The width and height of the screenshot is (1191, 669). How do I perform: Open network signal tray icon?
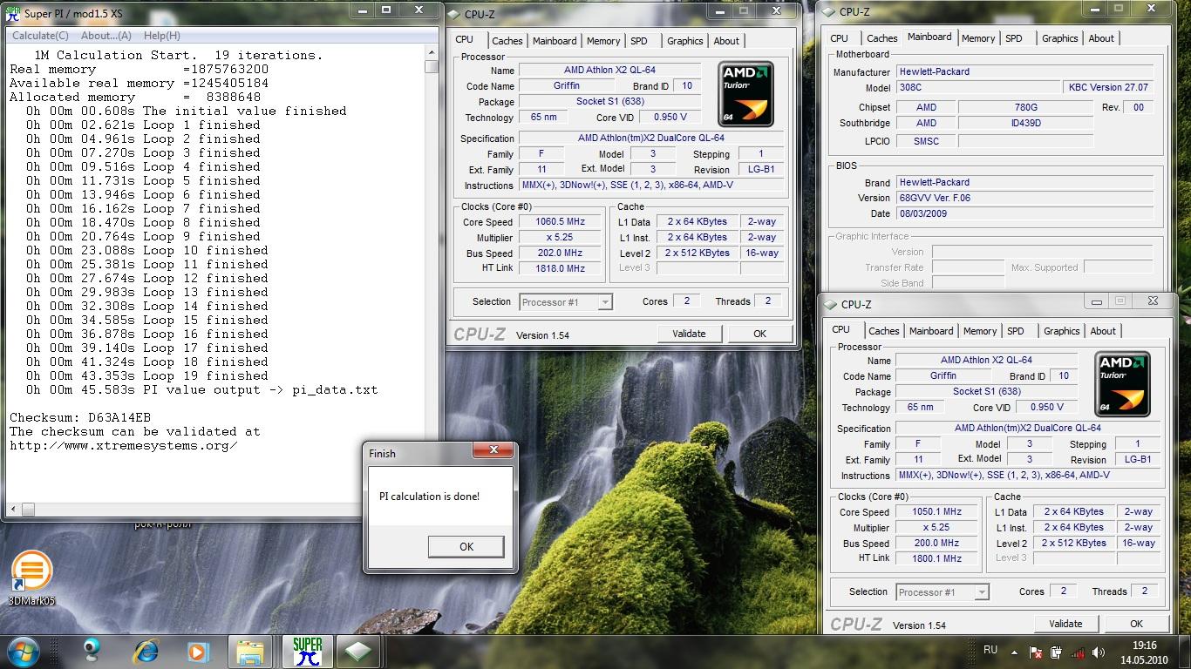[x=1078, y=652]
